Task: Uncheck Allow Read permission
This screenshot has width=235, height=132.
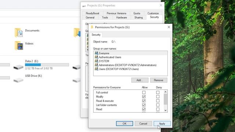Action: 144,109
